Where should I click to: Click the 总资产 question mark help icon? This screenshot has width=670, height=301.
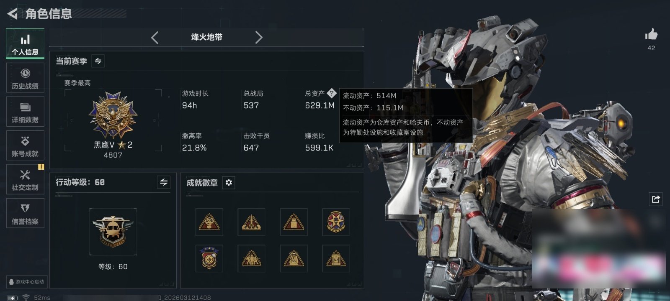tap(331, 93)
